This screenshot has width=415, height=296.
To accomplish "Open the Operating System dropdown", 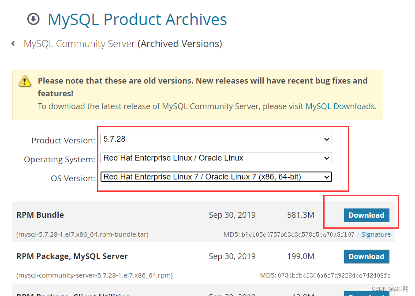I will 216,158.
